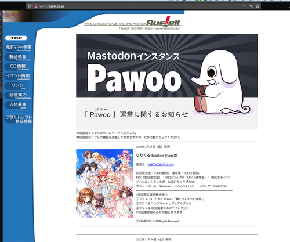Click the 2016年3月25日 release date text

pos(153,147)
